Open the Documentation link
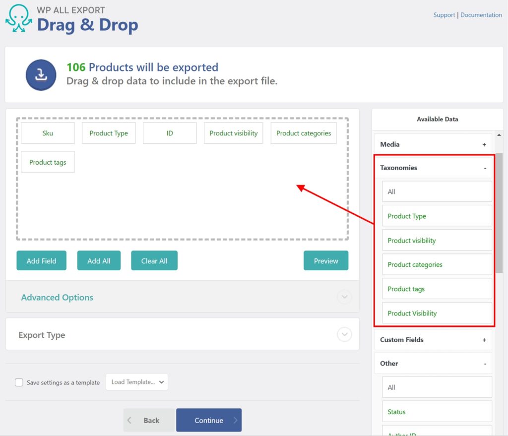 (481, 15)
